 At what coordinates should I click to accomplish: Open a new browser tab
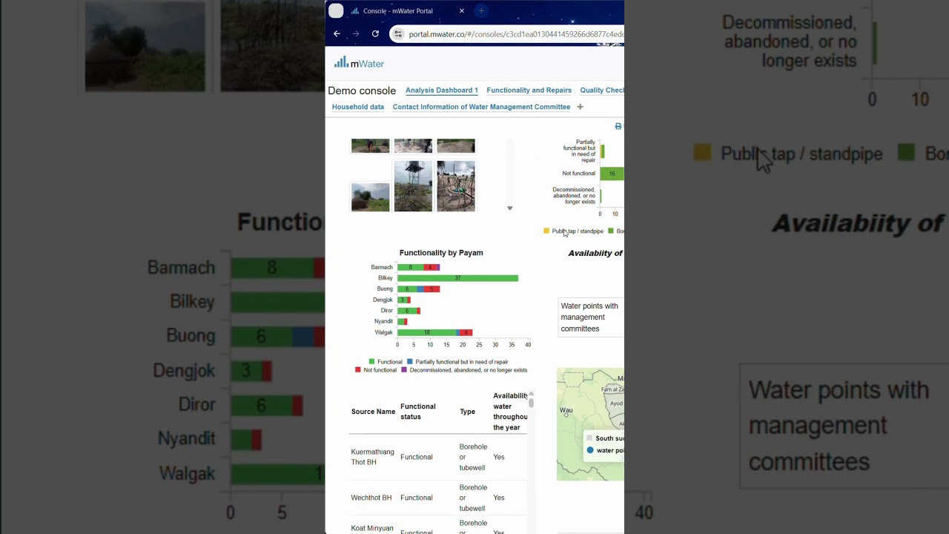(481, 11)
